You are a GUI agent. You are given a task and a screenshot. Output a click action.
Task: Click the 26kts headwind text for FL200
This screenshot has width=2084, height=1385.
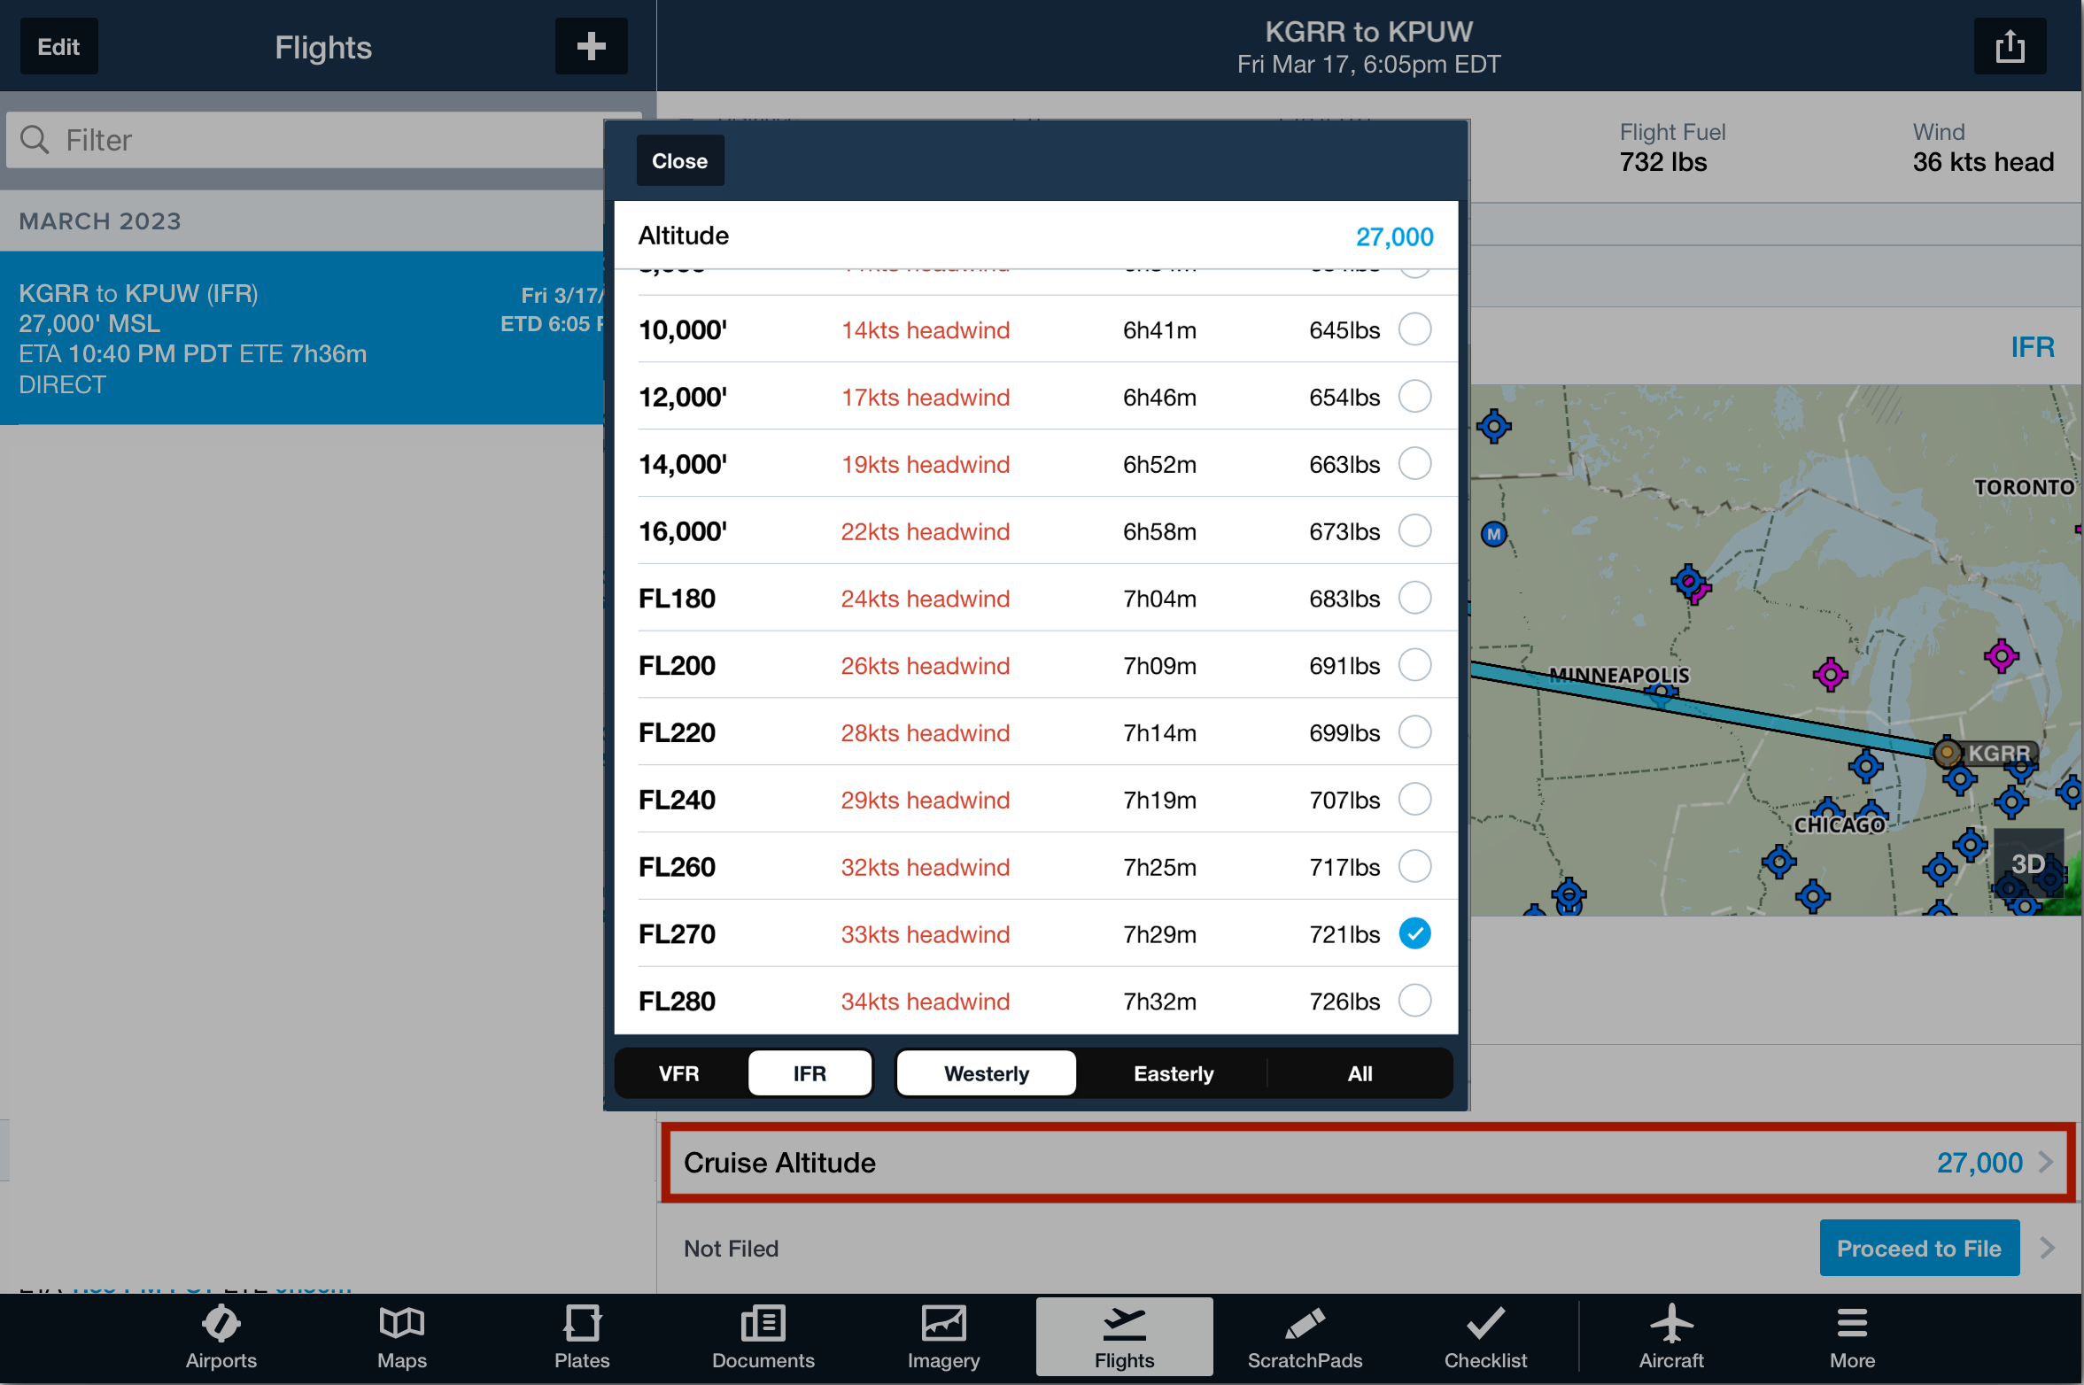(x=926, y=666)
